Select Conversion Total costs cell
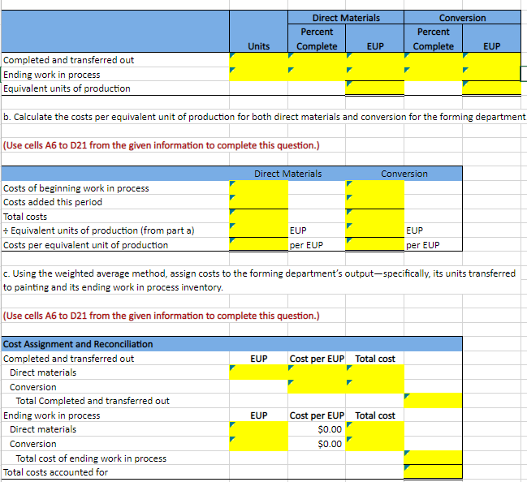 tap(375, 217)
